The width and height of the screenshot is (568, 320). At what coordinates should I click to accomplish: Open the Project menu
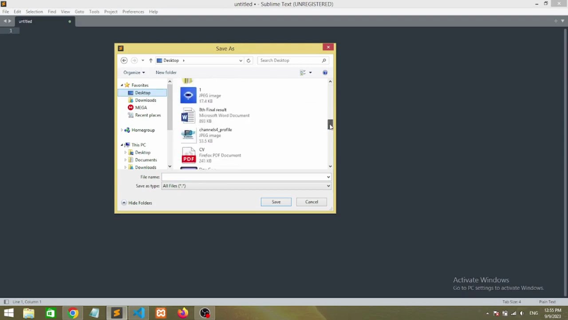(111, 12)
